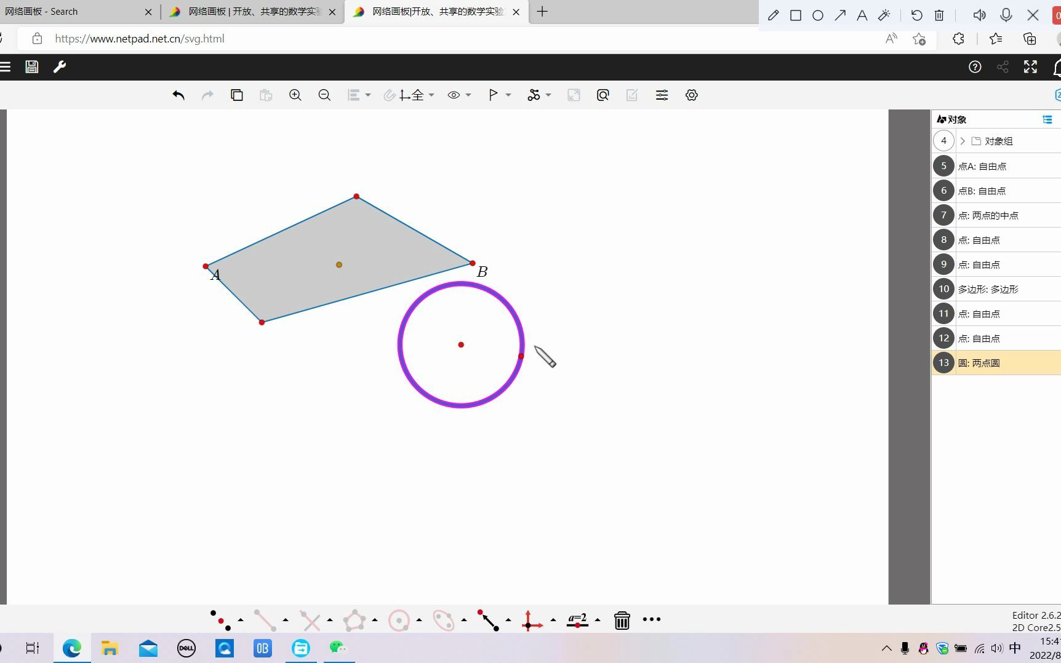Expand the vector tool options arrow
This screenshot has height=663, width=1061.
(x=508, y=620)
